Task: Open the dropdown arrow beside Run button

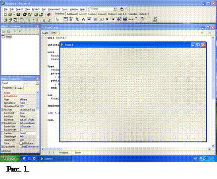Action: 33,20
